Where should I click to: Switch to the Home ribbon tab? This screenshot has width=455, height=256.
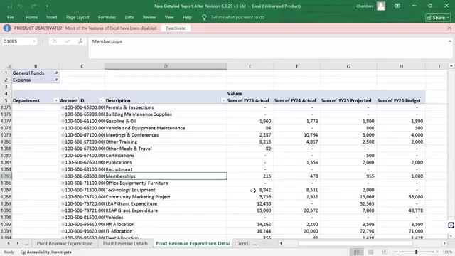pyautogui.click(x=31, y=17)
